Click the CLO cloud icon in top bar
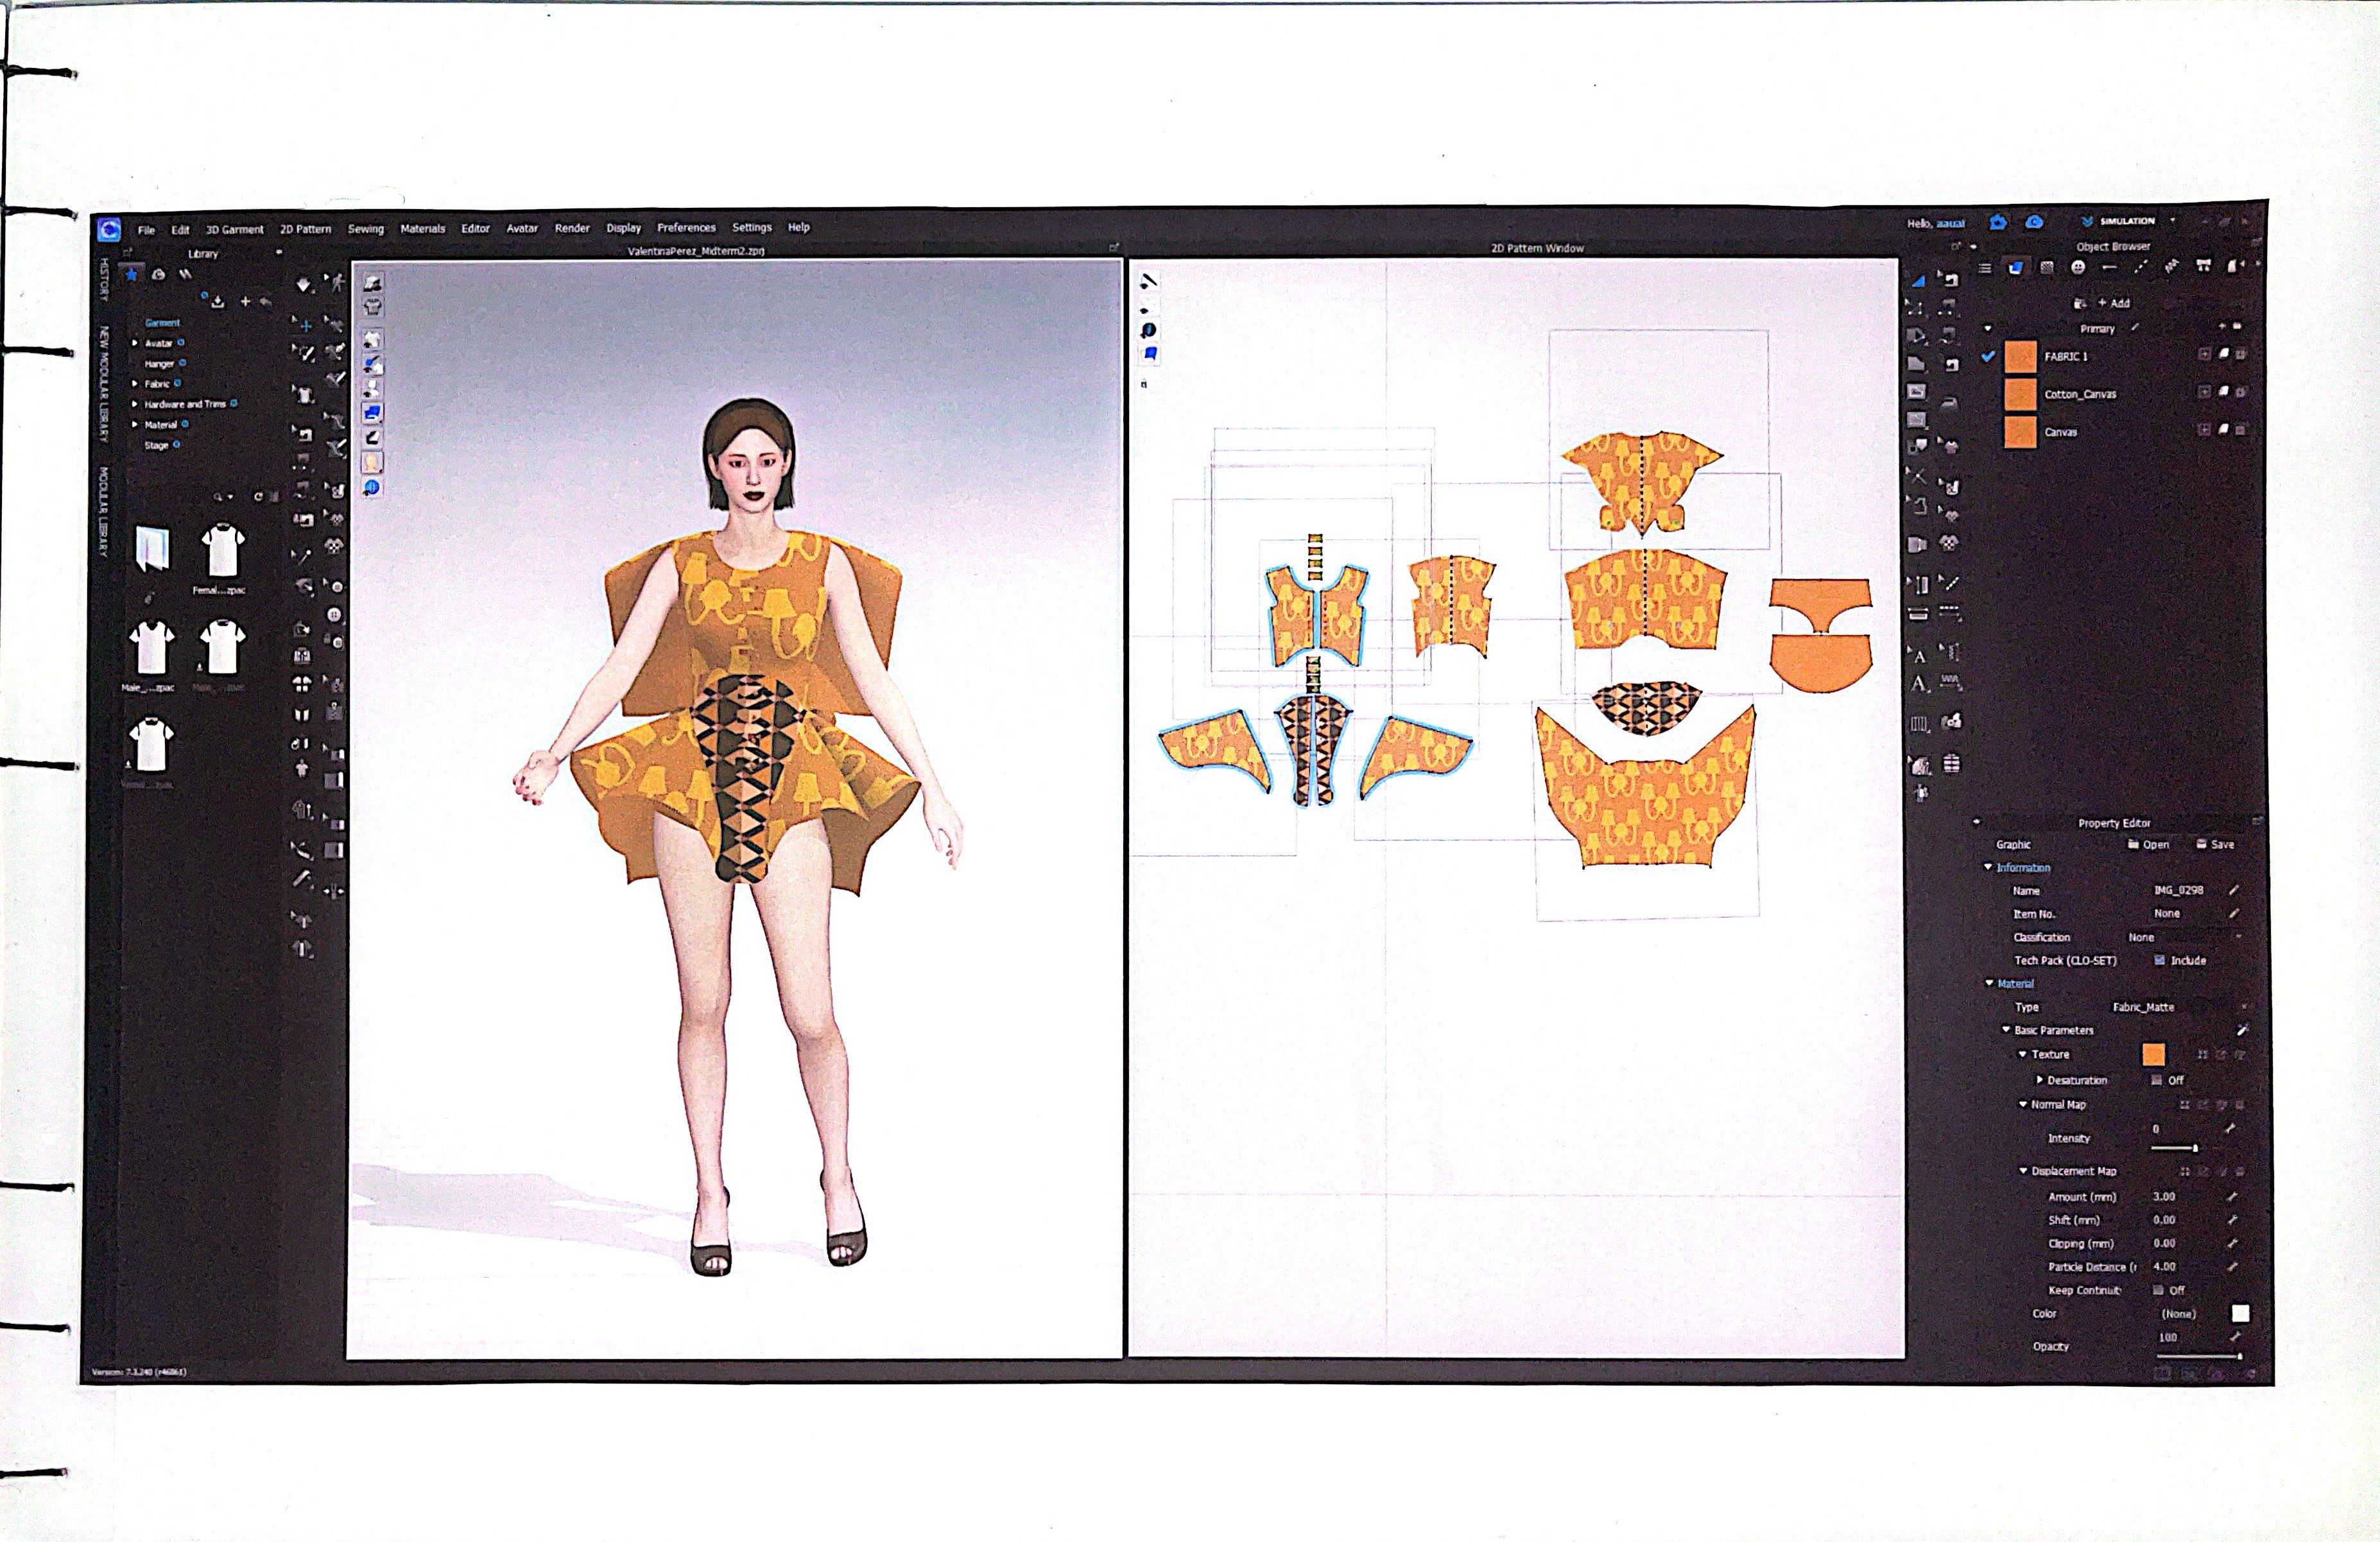2380x1542 pixels. point(2034,223)
